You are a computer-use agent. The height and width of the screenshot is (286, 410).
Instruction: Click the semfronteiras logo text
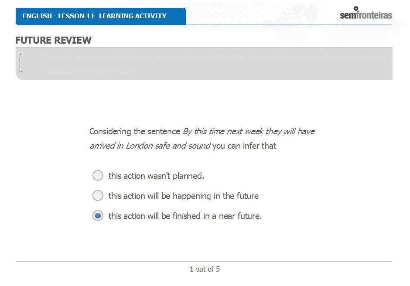(366, 15)
